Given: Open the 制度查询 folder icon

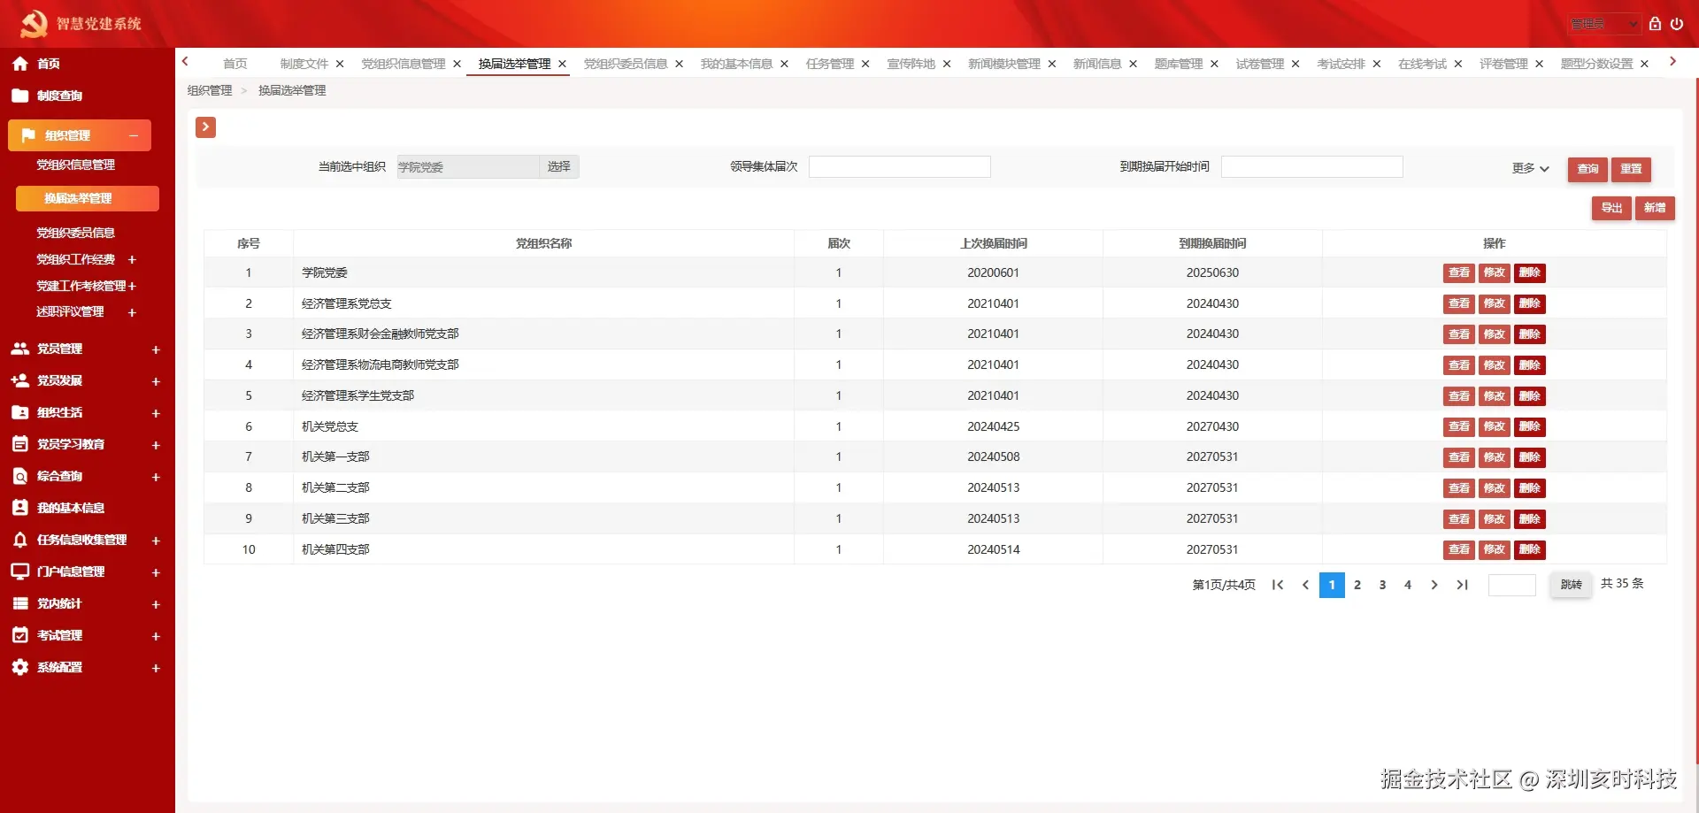Looking at the screenshot, I should click(19, 96).
